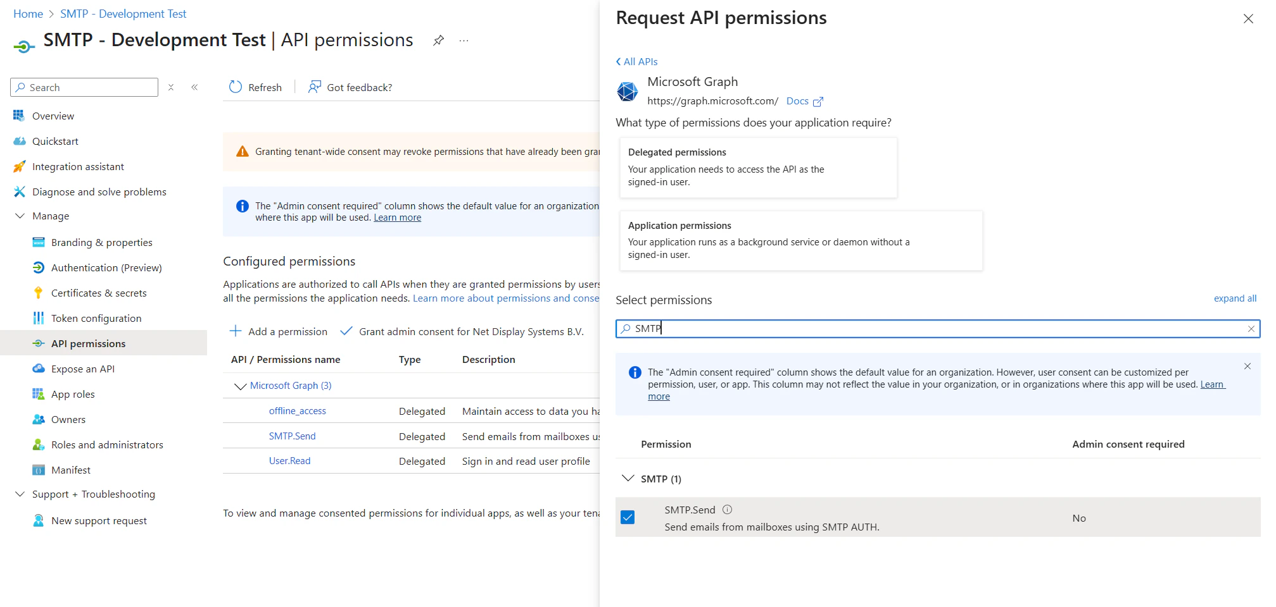Viewport: 1276px width, 607px height.
Task: Click the Overview grid icon in sidebar
Action: [x=19, y=116]
